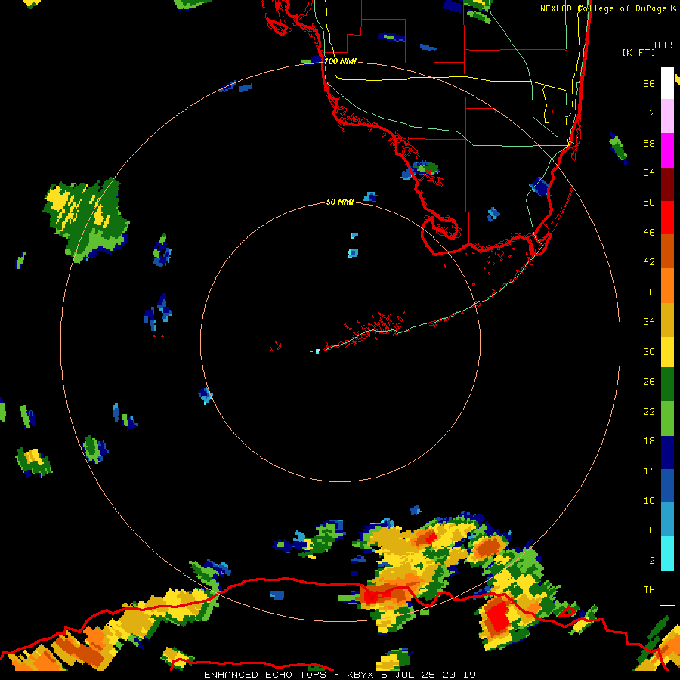Click the legend value "66"

(649, 83)
